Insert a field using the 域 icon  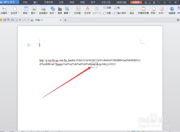point(117,8)
